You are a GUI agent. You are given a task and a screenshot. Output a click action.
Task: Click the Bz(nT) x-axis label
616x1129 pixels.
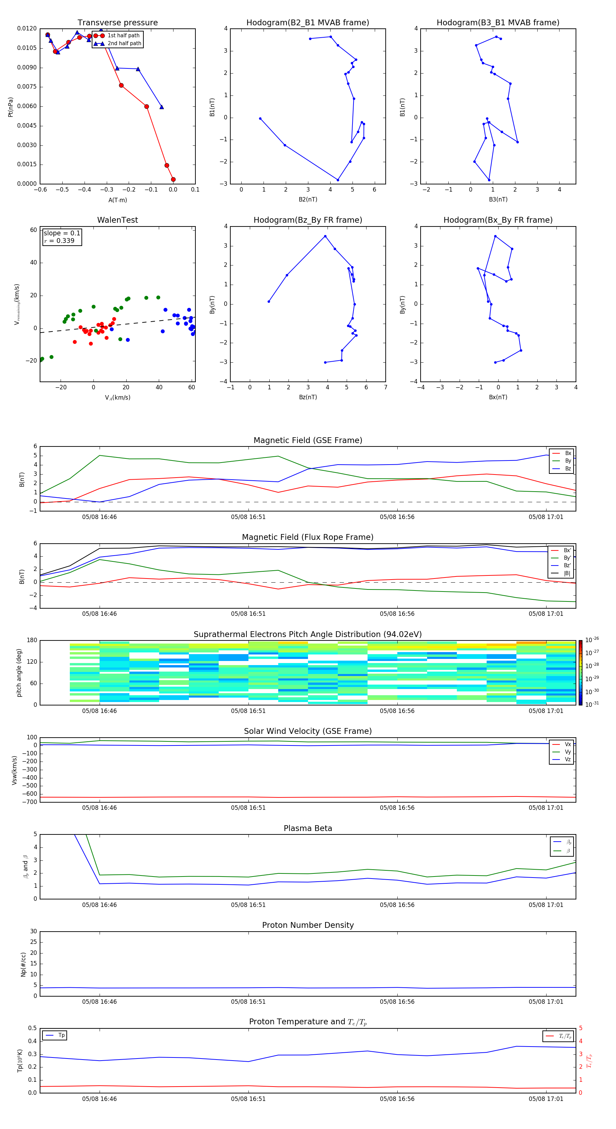click(x=308, y=397)
